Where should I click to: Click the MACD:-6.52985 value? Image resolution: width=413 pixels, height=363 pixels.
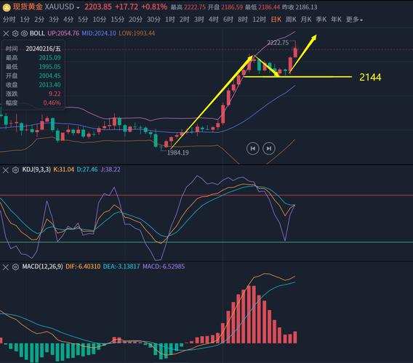[164, 266]
